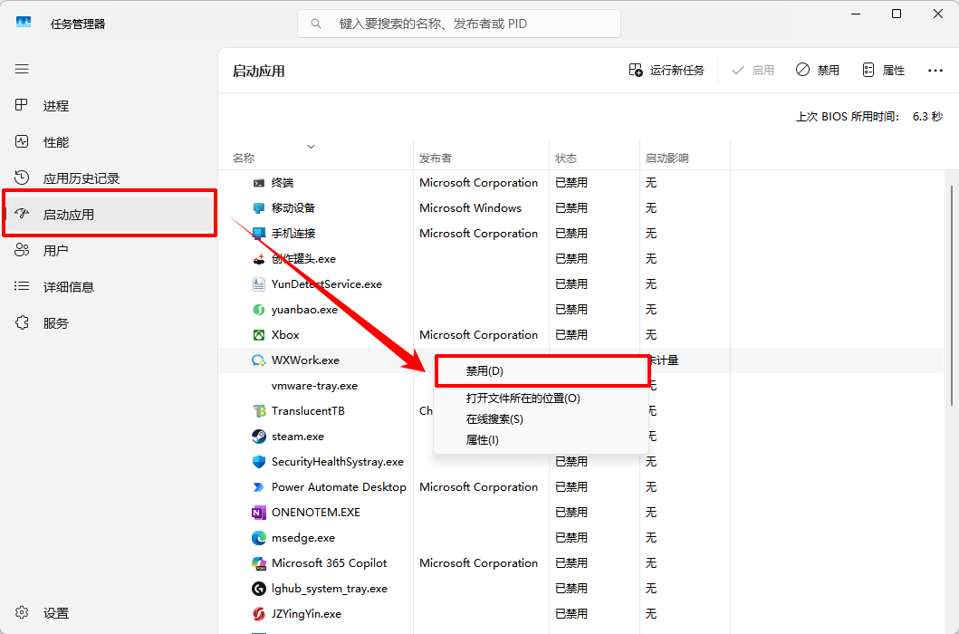The height and width of the screenshot is (634, 959).
Task: Open the 设置 gear icon
Action: click(x=22, y=612)
